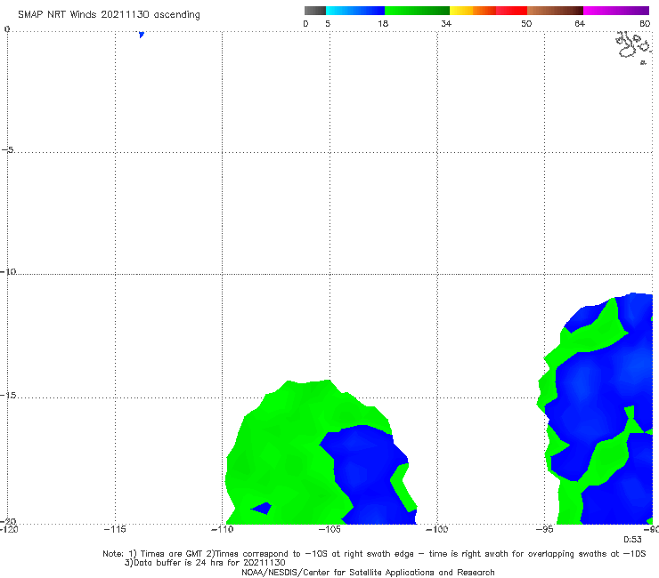Screen dimensions: 659x578
Task: Click the latitude label -10
Action: pyautogui.click(x=7, y=271)
